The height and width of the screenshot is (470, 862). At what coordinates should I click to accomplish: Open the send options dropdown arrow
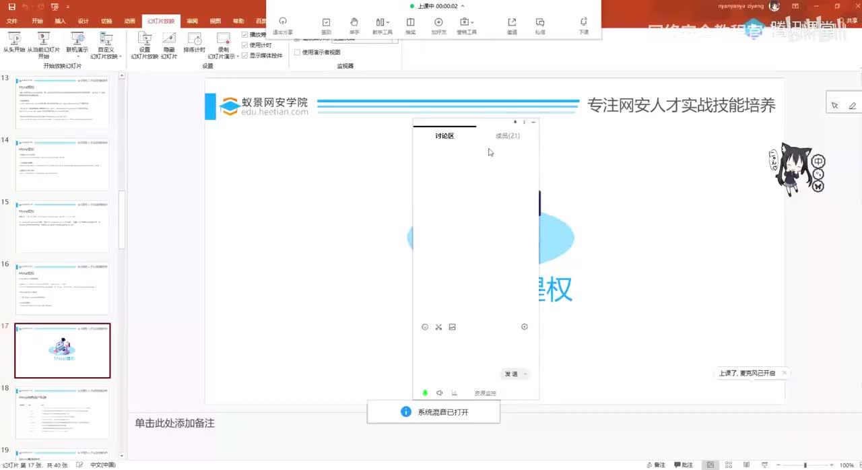pyautogui.click(x=526, y=374)
